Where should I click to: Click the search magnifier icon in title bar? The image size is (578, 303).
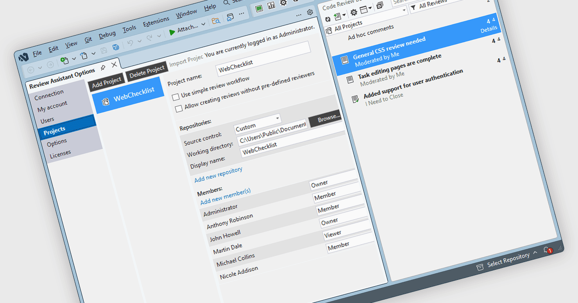coord(226,3)
